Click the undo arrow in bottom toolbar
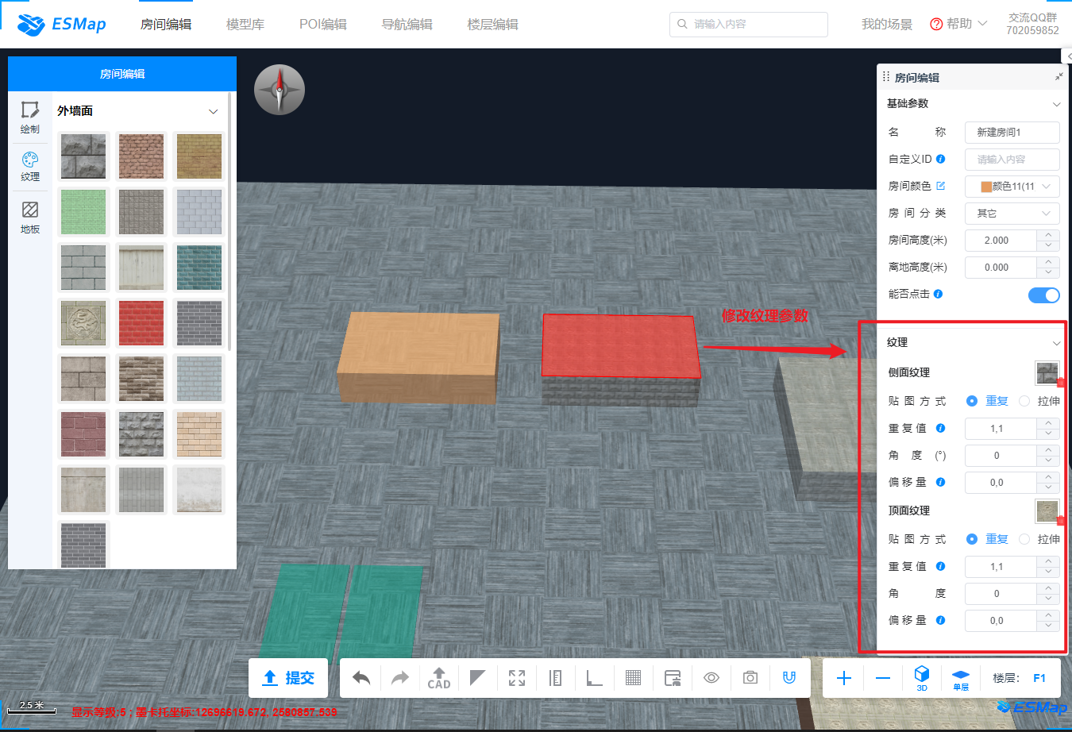The image size is (1072, 732). (361, 678)
